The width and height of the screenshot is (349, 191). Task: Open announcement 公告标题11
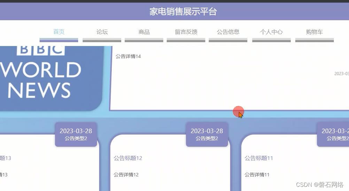click(x=259, y=158)
